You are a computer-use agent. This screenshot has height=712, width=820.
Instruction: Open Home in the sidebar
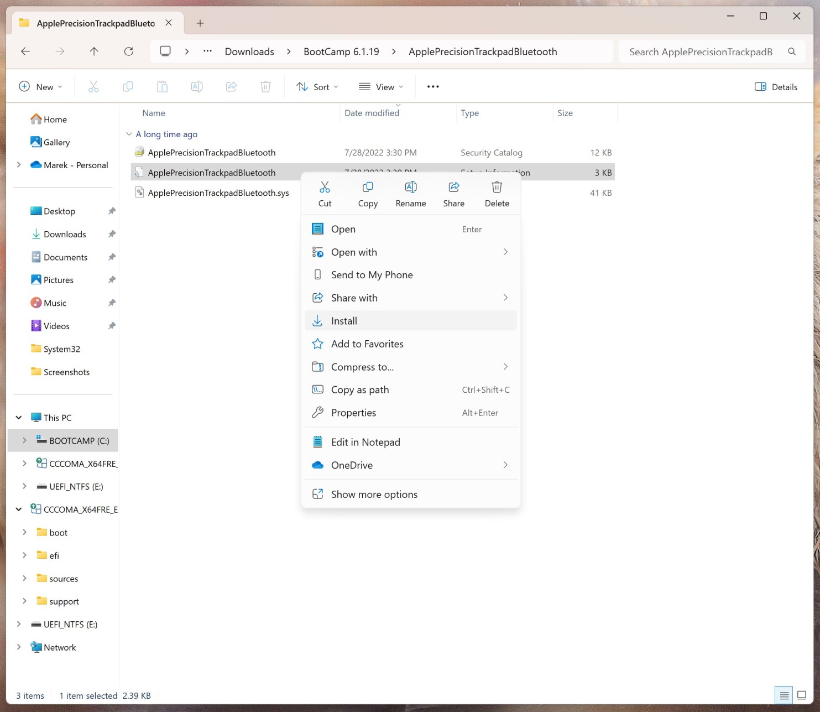point(49,119)
